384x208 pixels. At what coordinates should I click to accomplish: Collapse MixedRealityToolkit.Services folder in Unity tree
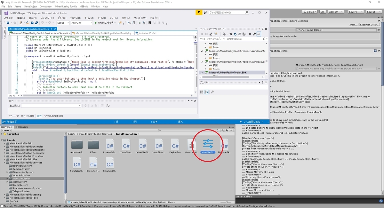[5, 163]
